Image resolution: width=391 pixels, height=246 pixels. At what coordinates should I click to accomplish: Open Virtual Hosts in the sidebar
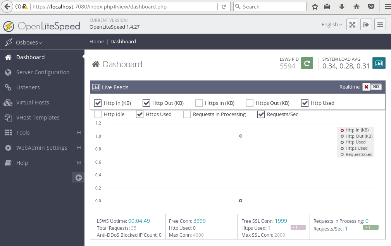(x=42, y=102)
